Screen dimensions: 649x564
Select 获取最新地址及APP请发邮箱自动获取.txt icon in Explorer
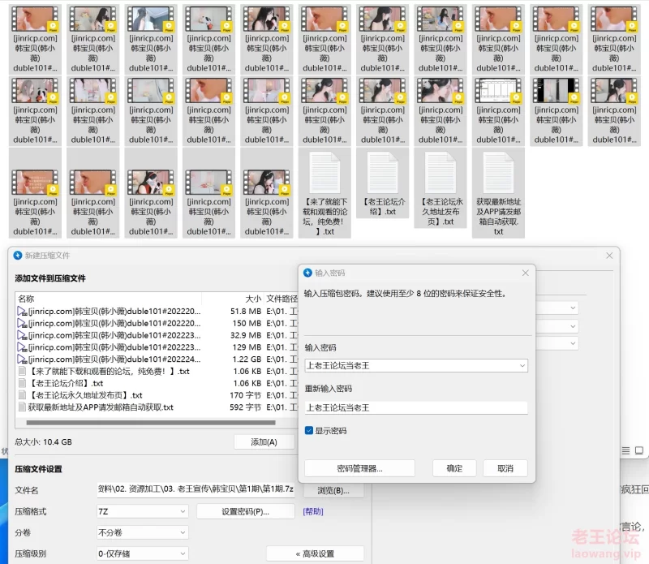click(498, 174)
